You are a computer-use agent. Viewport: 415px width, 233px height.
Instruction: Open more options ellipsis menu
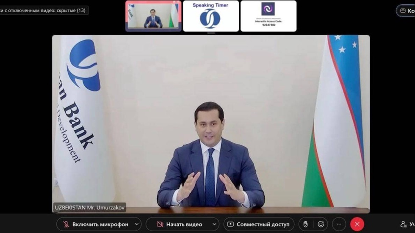[339, 224]
